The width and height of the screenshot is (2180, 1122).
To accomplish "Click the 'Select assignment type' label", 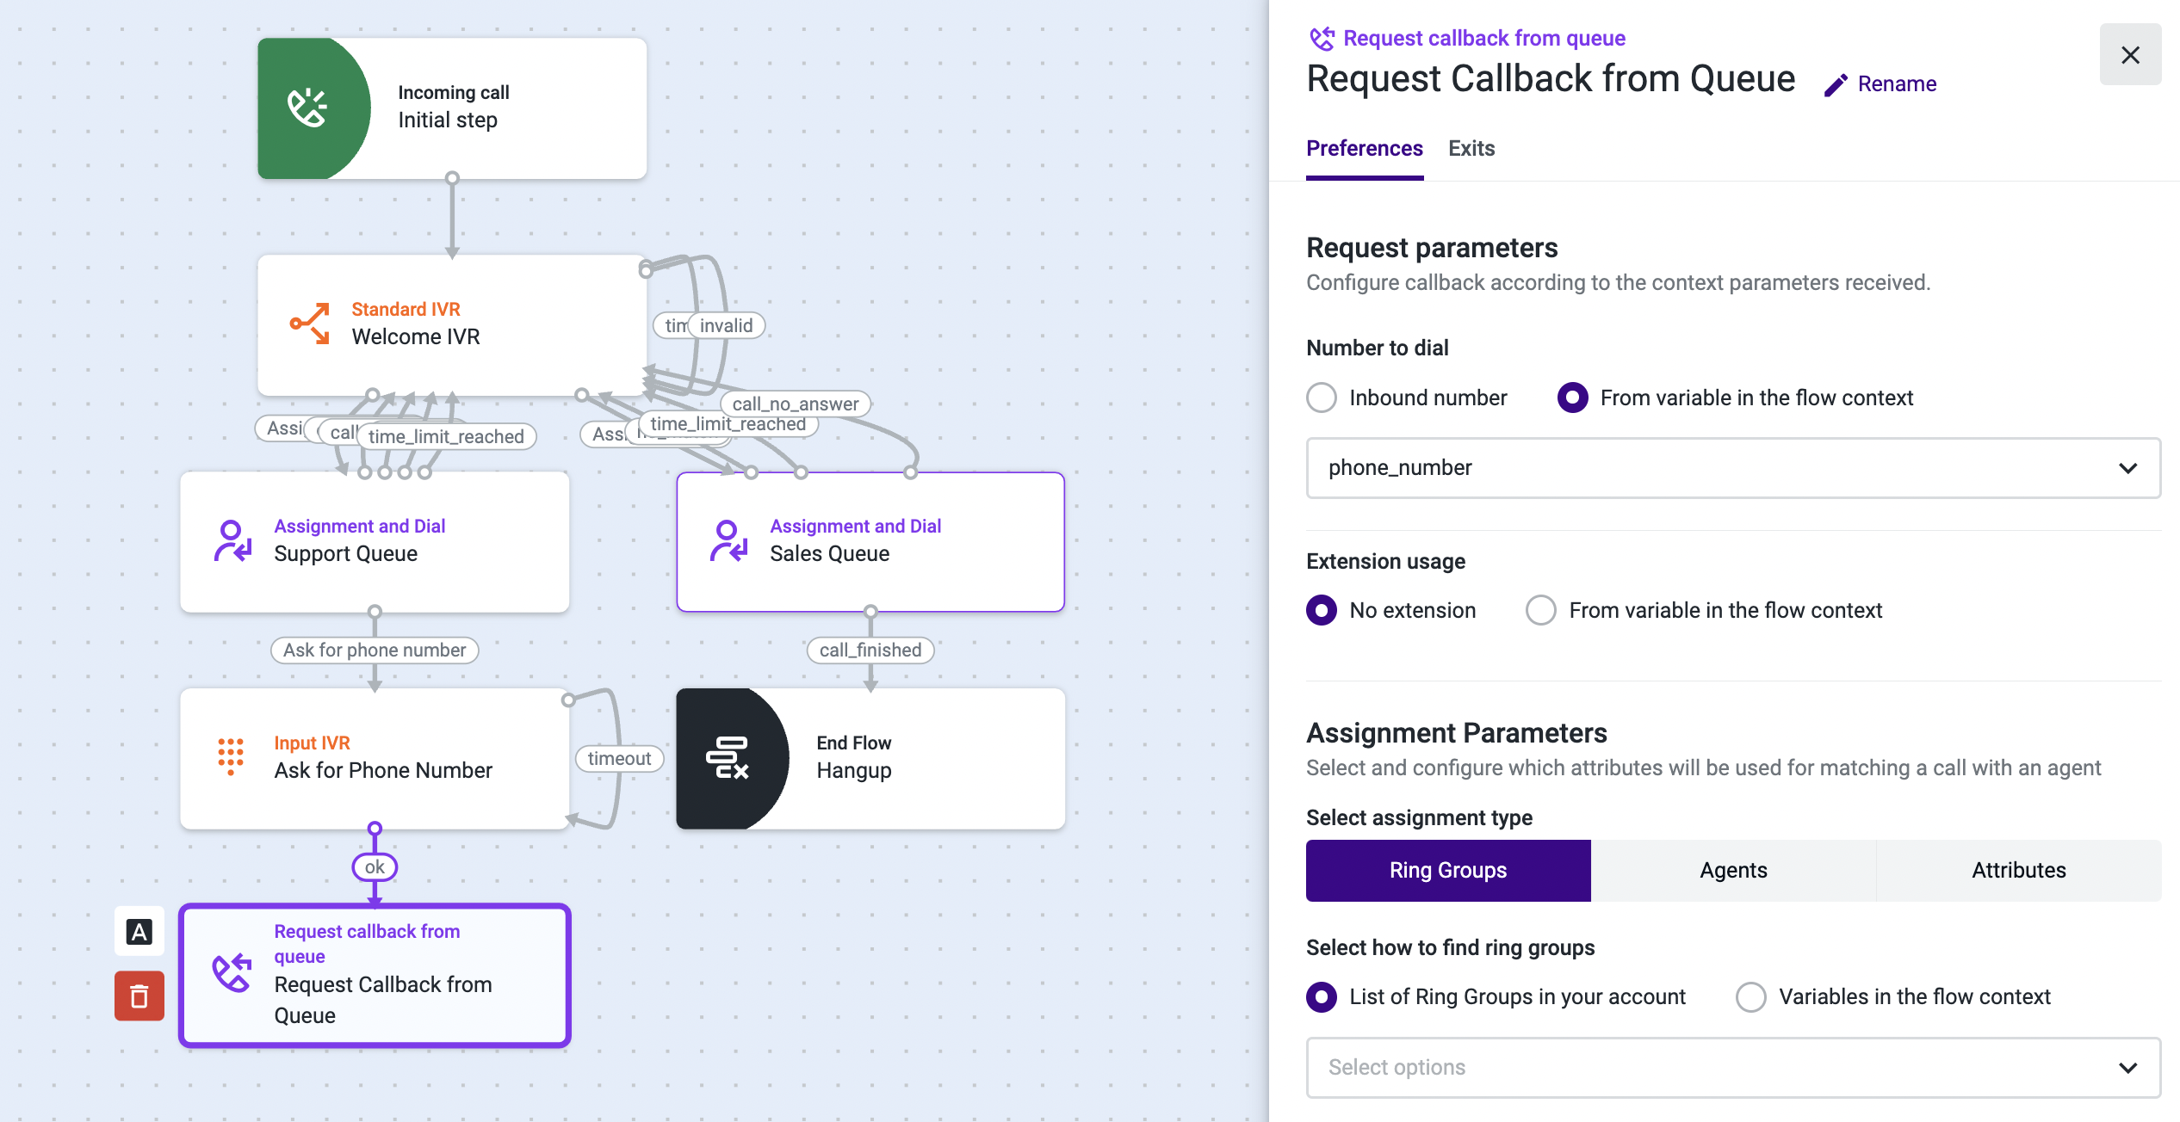I will coord(1420,817).
